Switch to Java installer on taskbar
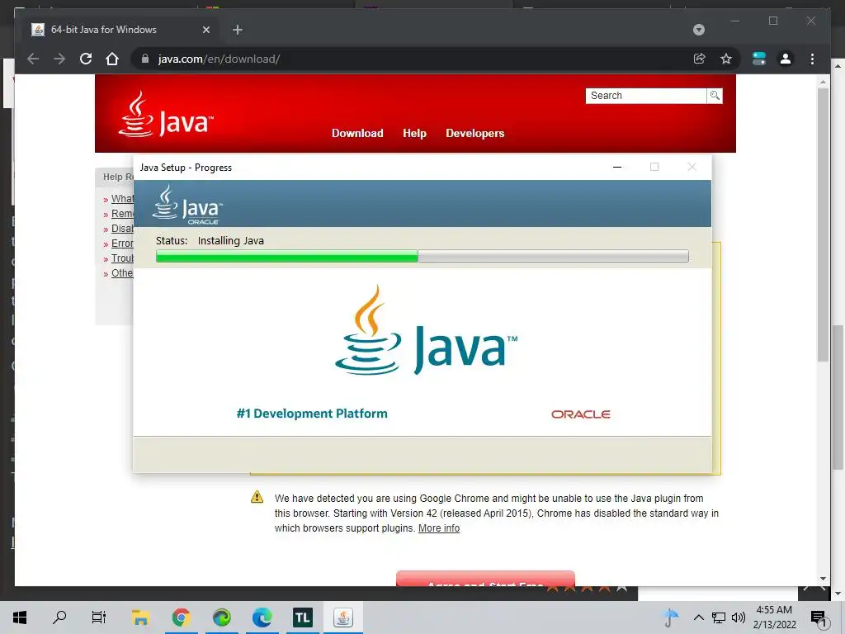Viewport: 845px width, 634px height. [342, 617]
